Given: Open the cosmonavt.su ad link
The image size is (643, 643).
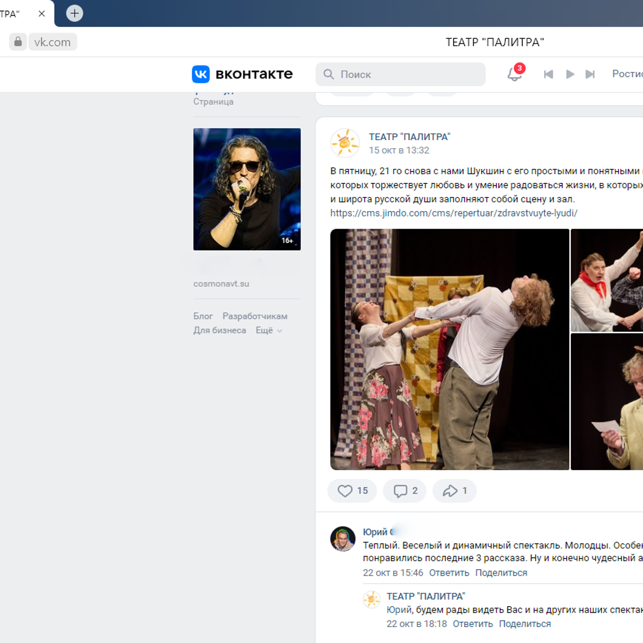Looking at the screenshot, I should point(221,284).
